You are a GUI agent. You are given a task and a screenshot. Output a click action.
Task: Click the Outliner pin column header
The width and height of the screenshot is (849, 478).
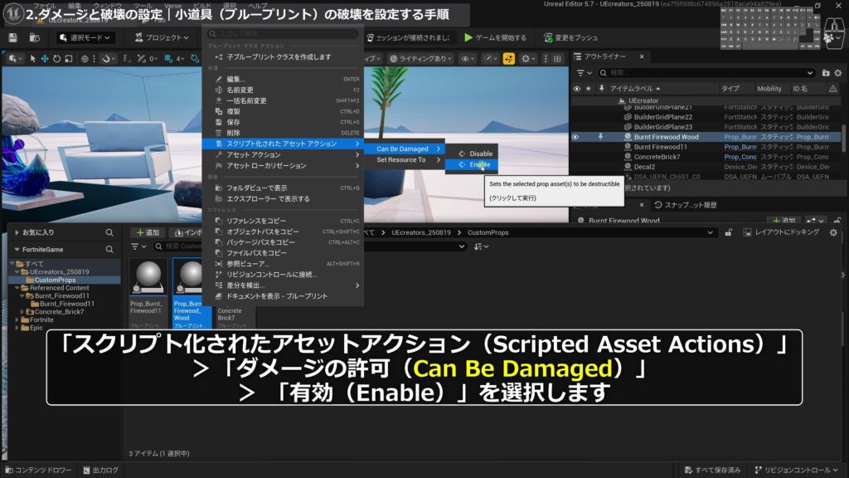click(601, 88)
